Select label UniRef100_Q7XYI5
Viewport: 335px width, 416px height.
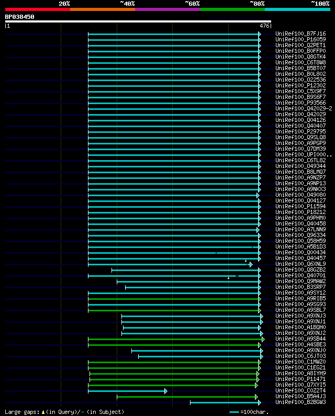click(x=300, y=385)
